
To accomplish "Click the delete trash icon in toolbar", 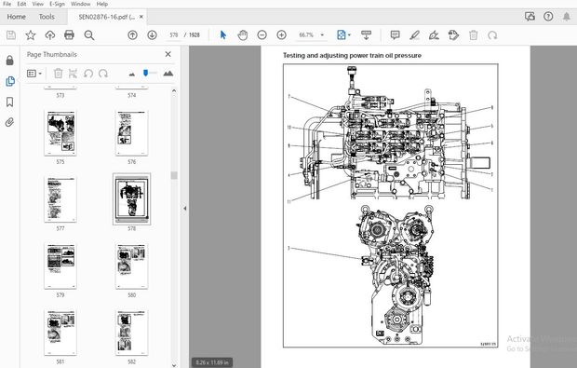I will click(473, 35).
